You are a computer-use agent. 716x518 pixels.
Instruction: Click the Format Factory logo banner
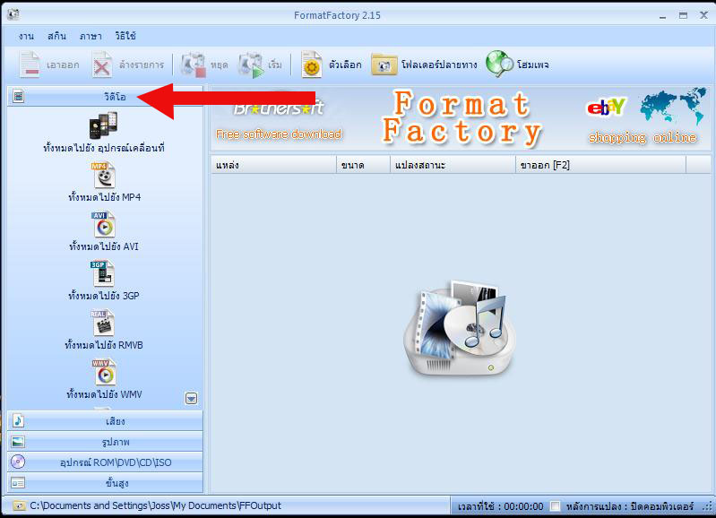tap(462, 119)
